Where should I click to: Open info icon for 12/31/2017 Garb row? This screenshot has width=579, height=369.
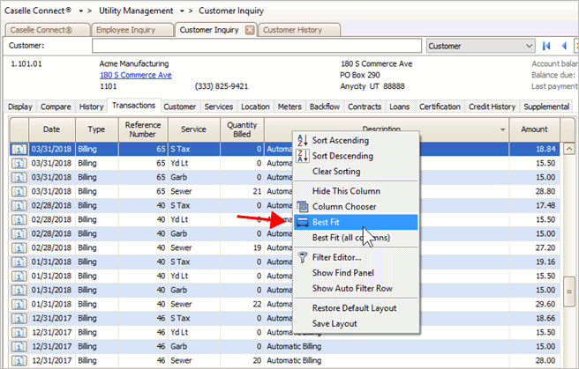coord(19,346)
